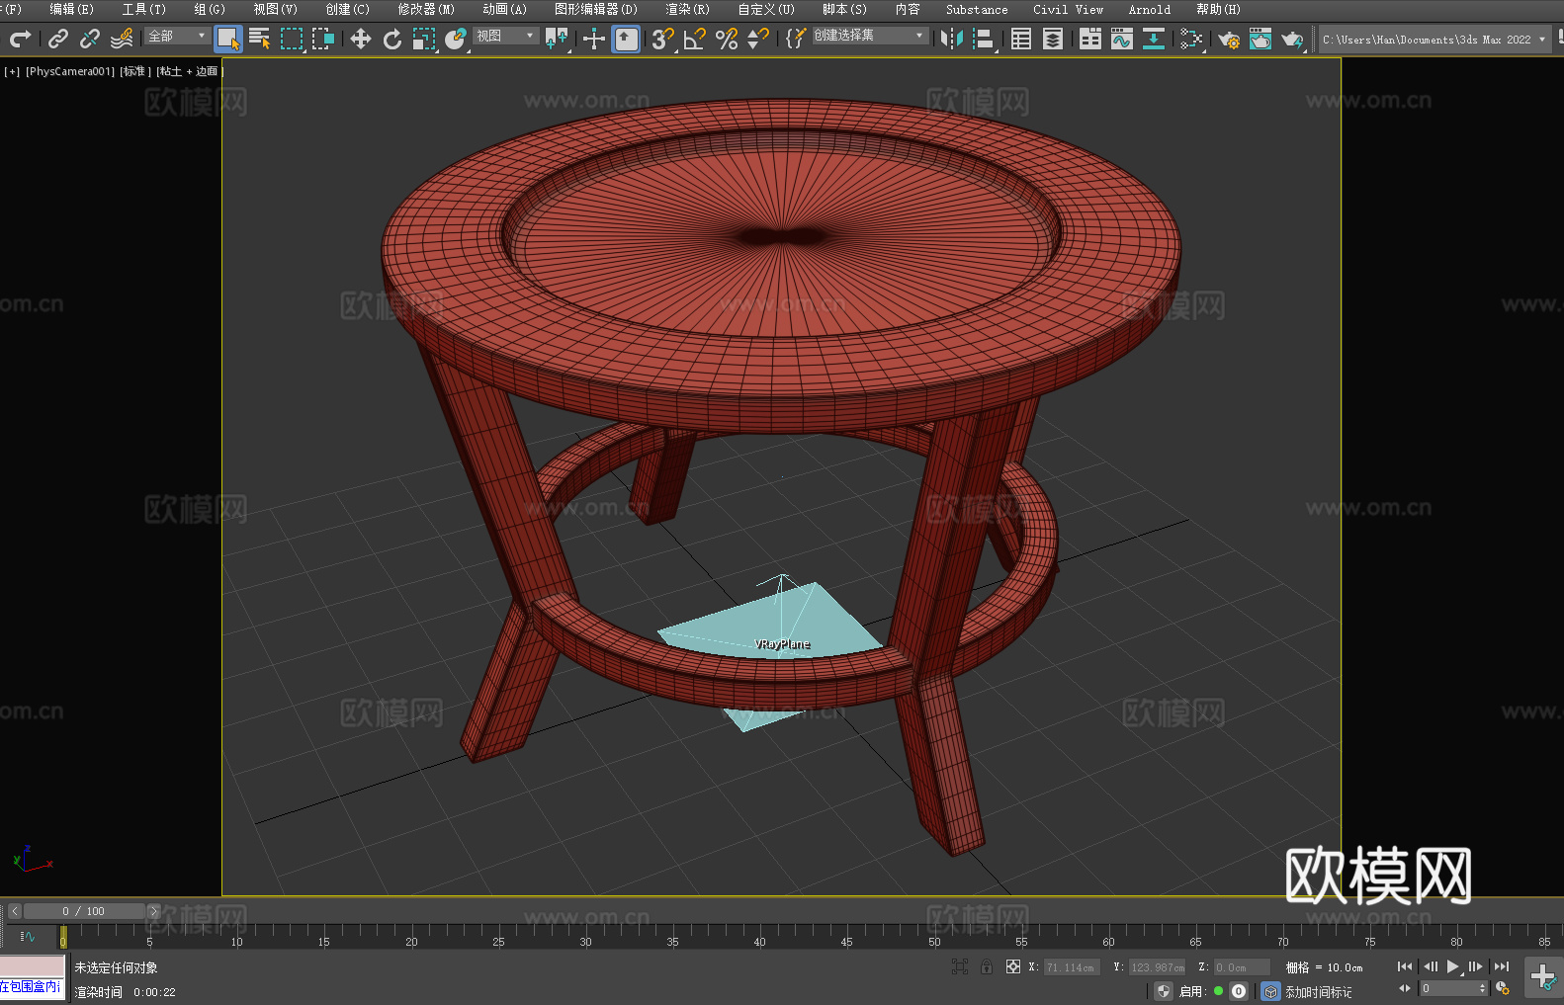Open Edit Named Selection Sets
This screenshot has height=1005, width=1564.
tap(796, 39)
